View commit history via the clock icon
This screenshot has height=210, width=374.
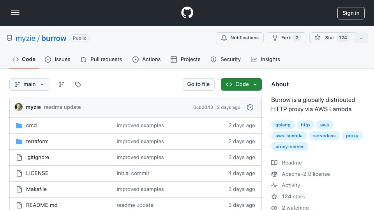[x=250, y=107]
